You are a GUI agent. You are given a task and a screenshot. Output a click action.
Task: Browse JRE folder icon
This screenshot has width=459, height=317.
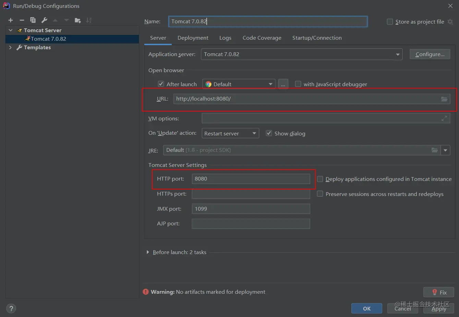click(x=435, y=150)
